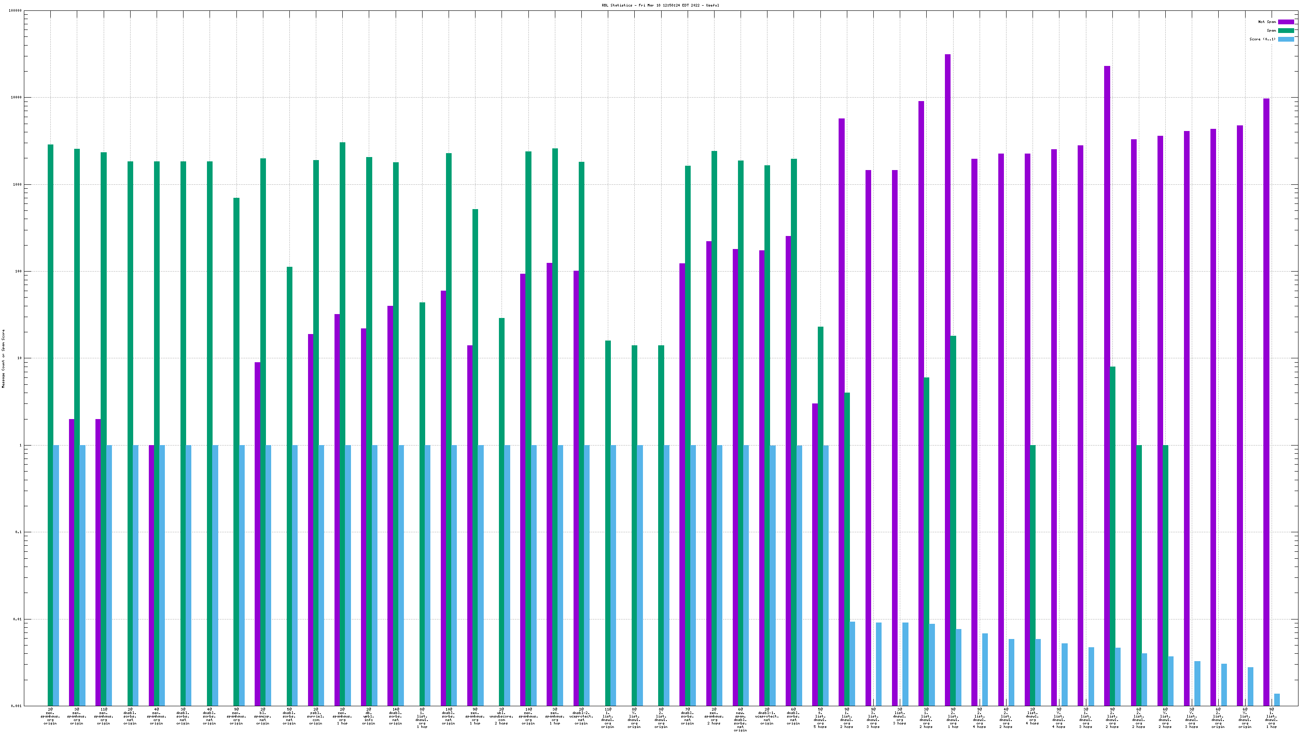The width and height of the screenshot is (1305, 734).
Task: Click the 0.list.dnswl.org 5 hops label
Action: pos(820,718)
